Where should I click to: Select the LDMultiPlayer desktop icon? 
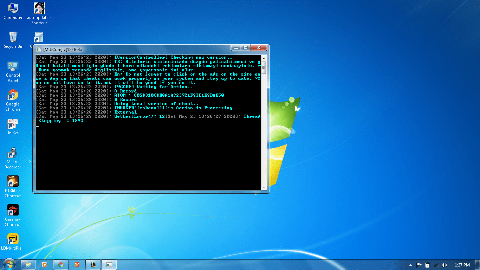[x=13, y=242]
